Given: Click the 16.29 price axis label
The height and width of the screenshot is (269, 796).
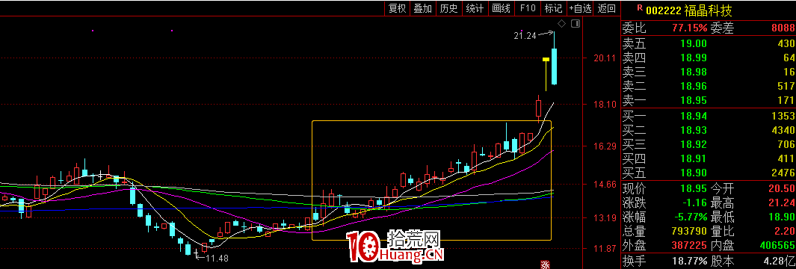Looking at the screenshot, I should [605, 146].
